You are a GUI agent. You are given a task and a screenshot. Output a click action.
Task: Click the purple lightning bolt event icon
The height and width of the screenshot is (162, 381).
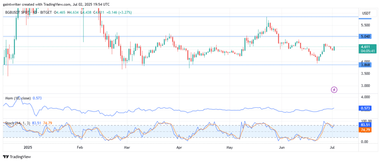[x=334, y=90]
